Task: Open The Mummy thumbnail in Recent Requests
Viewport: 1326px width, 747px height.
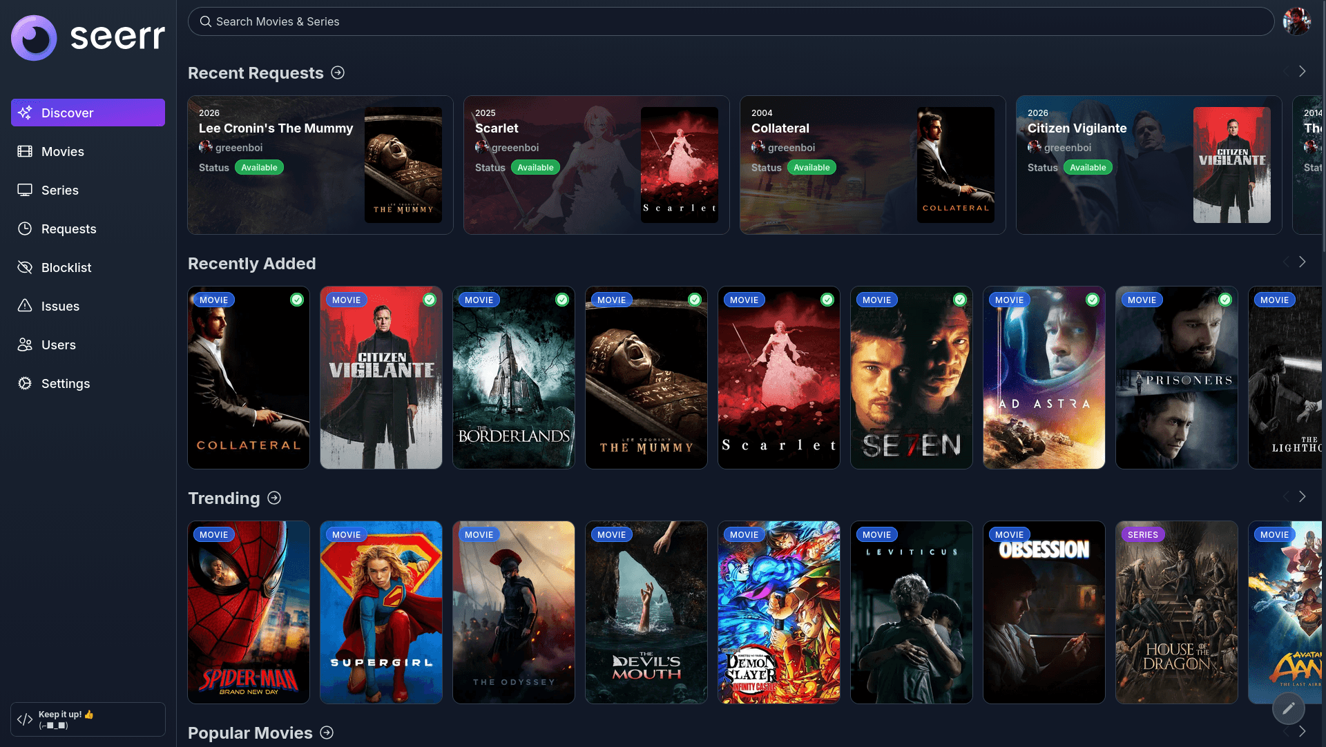Action: [403, 165]
